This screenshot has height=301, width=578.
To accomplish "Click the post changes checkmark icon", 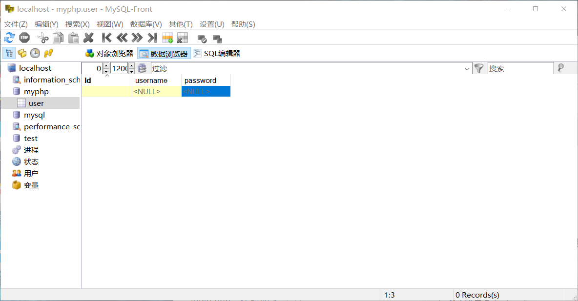I will [202, 39].
